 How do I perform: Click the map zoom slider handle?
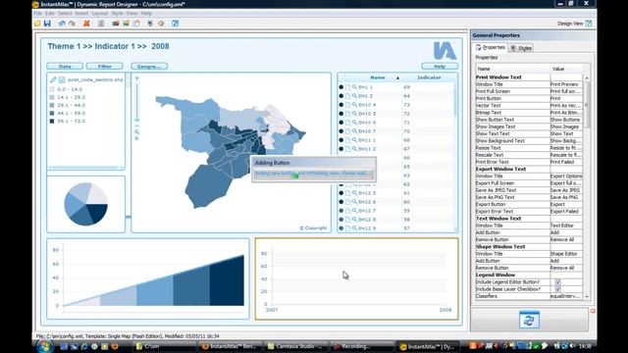137,120
